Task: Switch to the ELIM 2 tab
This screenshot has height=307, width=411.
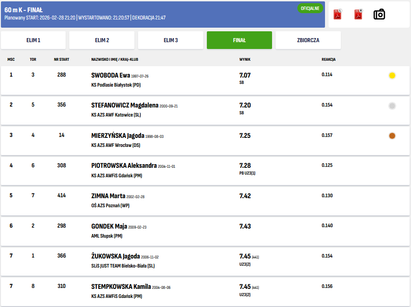Action: point(102,40)
